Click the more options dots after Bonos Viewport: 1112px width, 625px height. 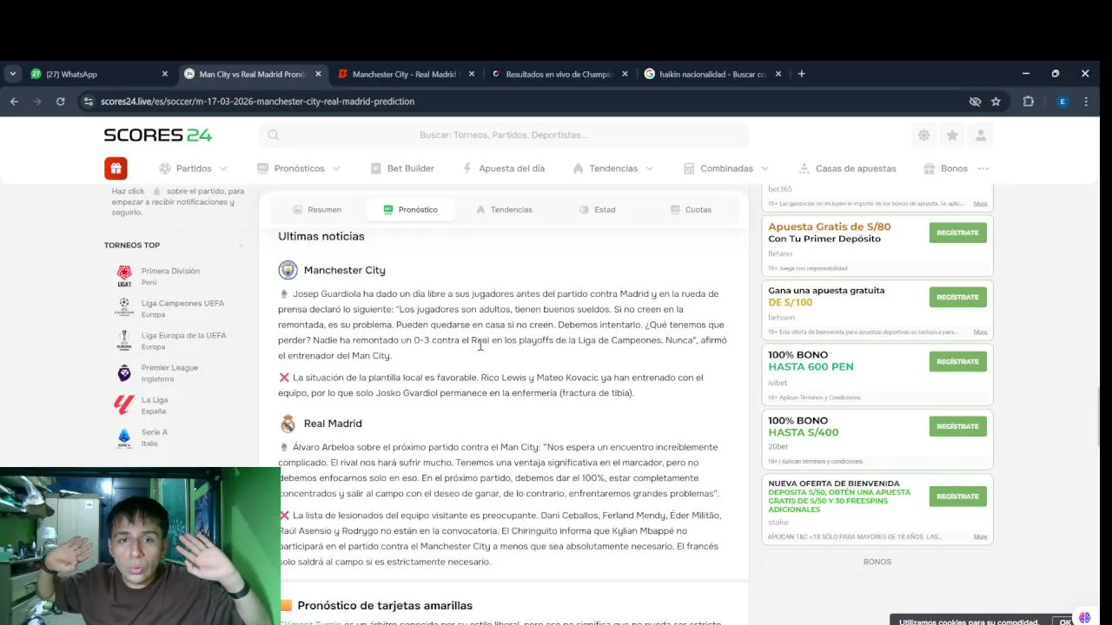[x=983, y=168]
